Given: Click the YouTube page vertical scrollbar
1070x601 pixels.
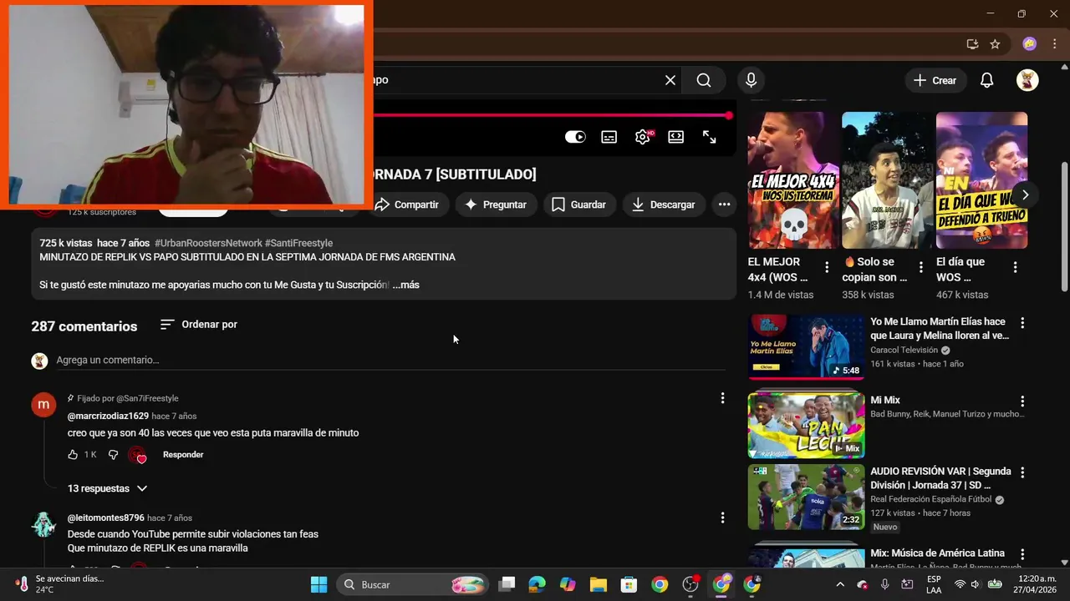Looking at the screenshot, I should pos(1064,225).
